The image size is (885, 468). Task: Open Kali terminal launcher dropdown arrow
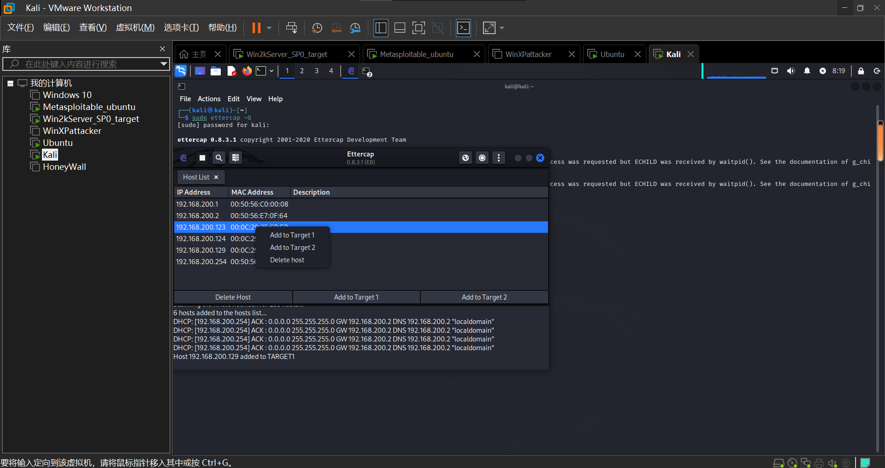pyautogui.click(x=271, y=71)
